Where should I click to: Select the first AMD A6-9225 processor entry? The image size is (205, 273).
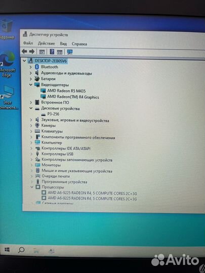click(92, 193)
